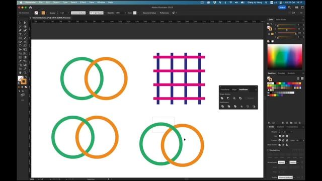
Task: Click the Document Setup button
Action: click(x=149, y=13)
